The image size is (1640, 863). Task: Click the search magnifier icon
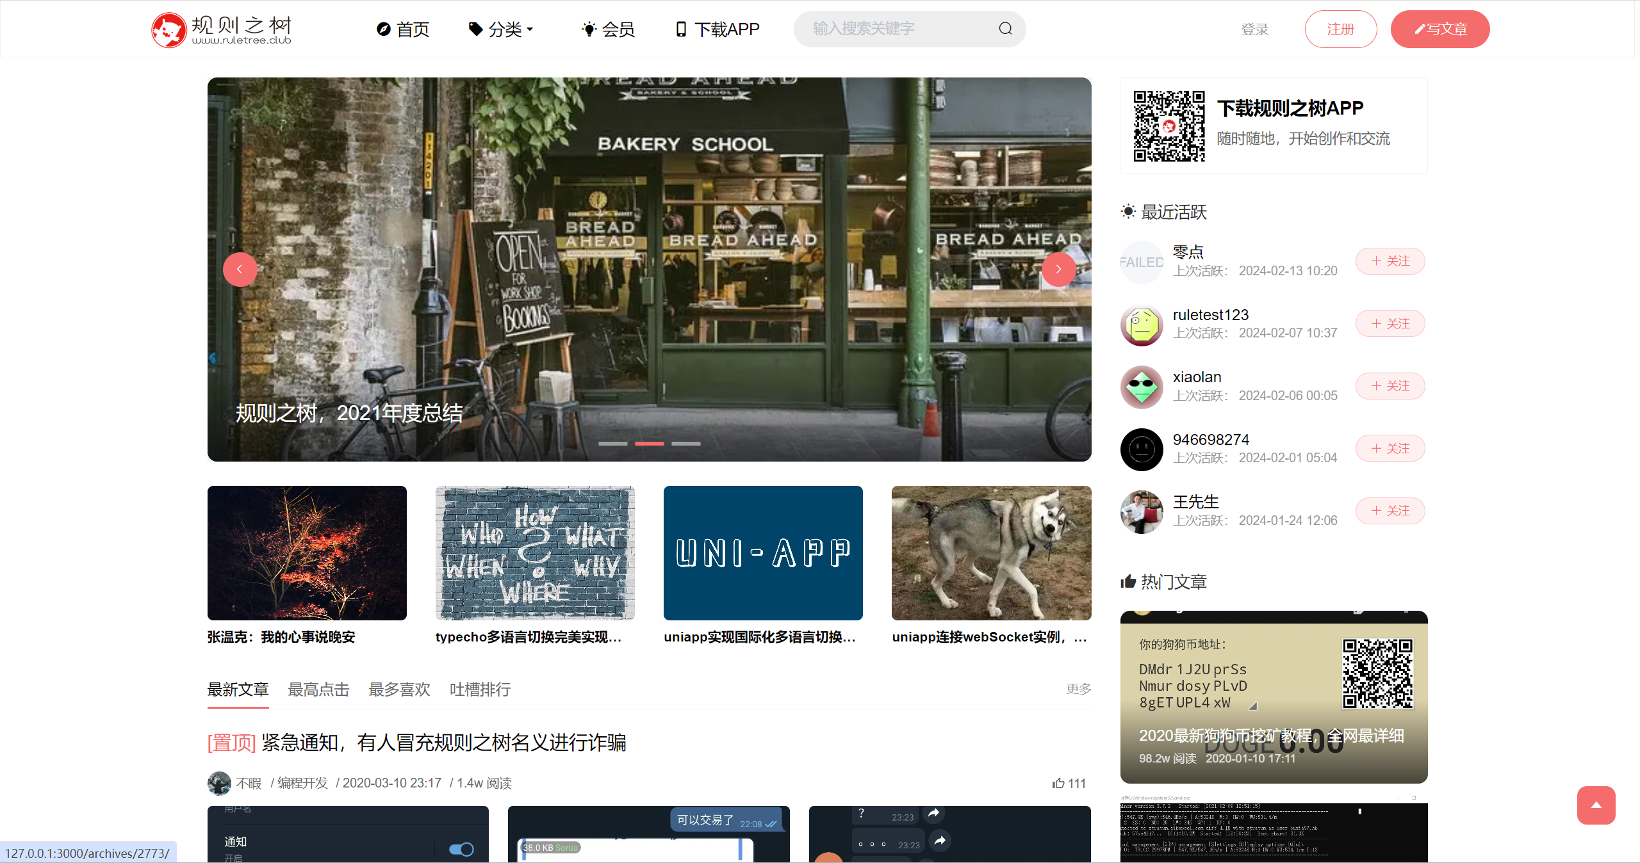click(1005, 29)
